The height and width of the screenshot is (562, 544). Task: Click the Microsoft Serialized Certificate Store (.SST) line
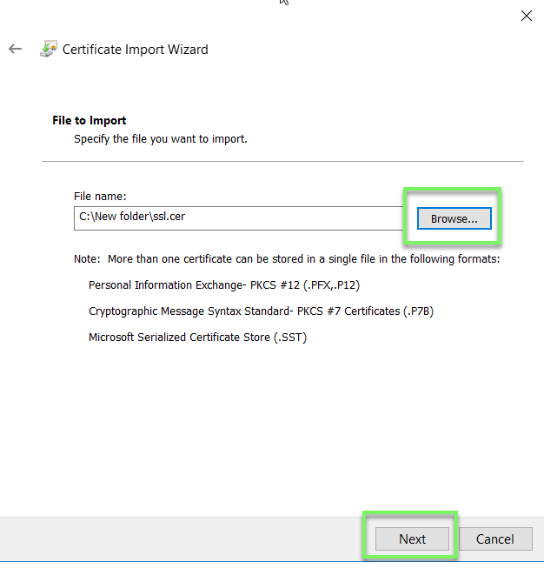click(197, 338)
